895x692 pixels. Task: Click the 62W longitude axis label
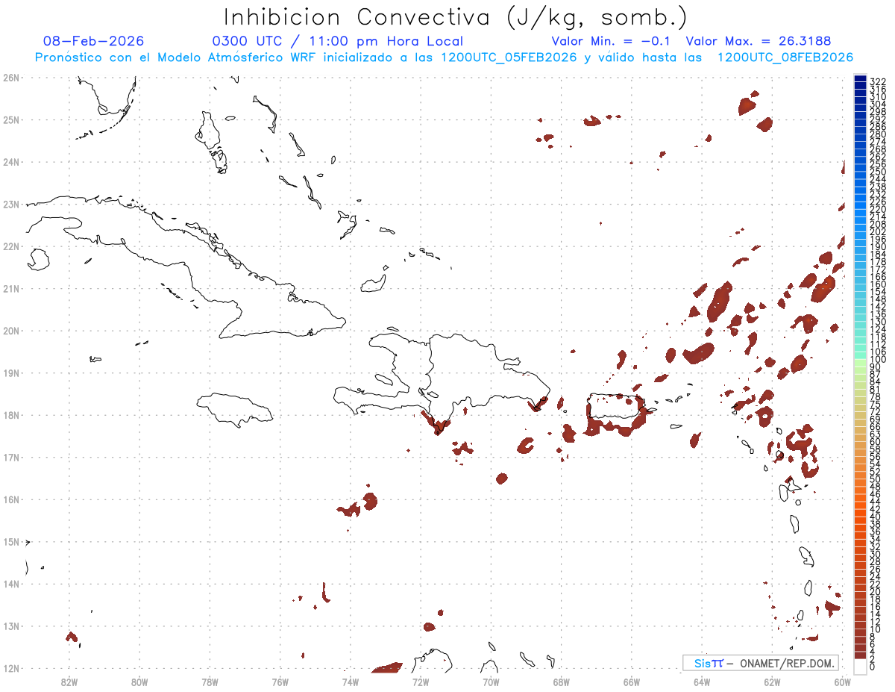772,682
